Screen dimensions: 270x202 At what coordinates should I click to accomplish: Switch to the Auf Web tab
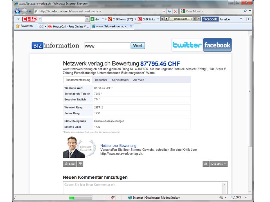click(x=139, y=80)
